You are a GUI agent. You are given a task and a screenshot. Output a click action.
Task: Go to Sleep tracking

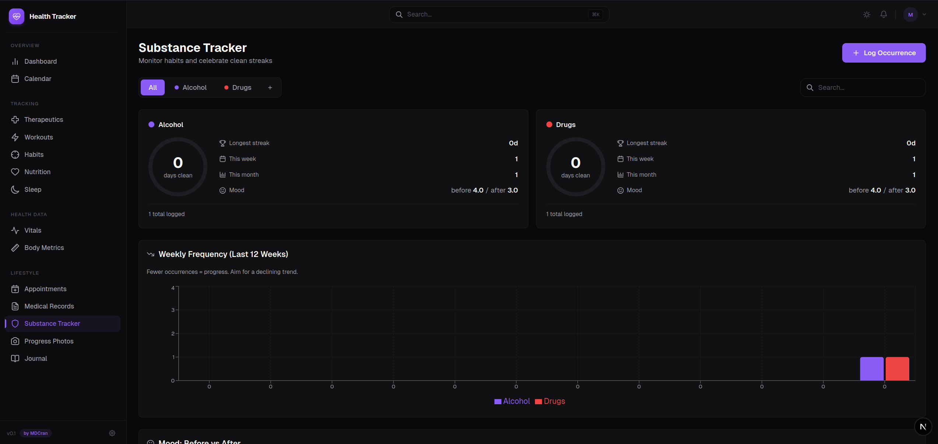63,190
